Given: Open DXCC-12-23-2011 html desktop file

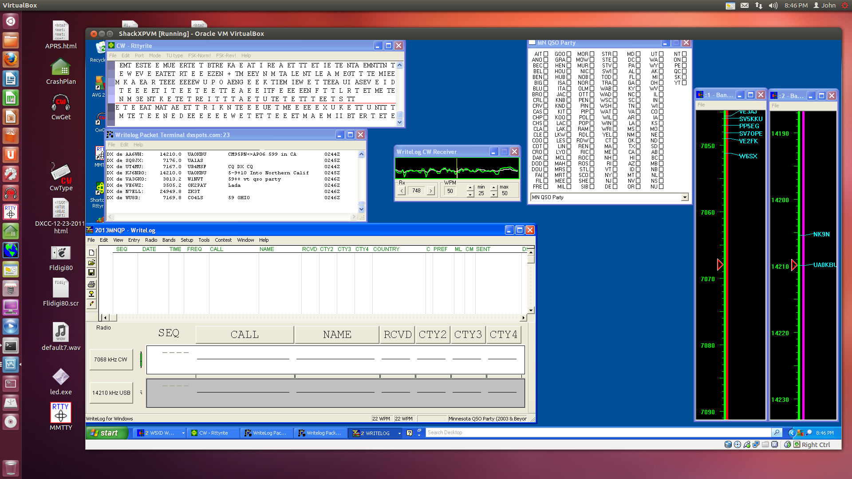Looking at the screenshot, I should [61, 216].
